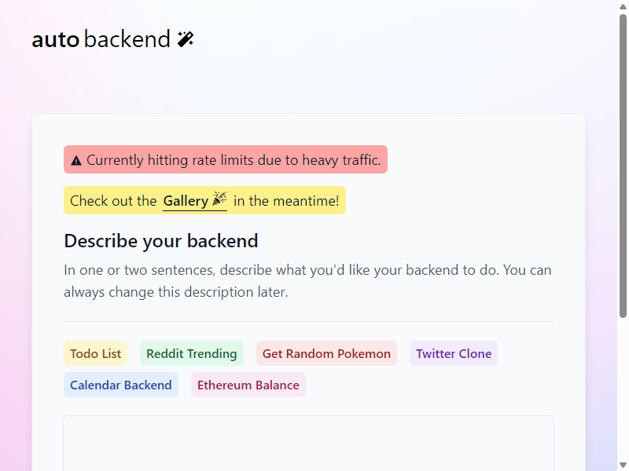Choose the Calendar Backend example
Viewport: 629px width, 471px height.
[x=121, y=385]
